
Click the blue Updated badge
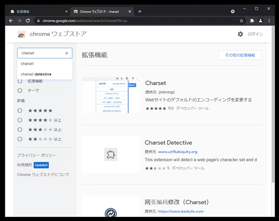[41, 165]
